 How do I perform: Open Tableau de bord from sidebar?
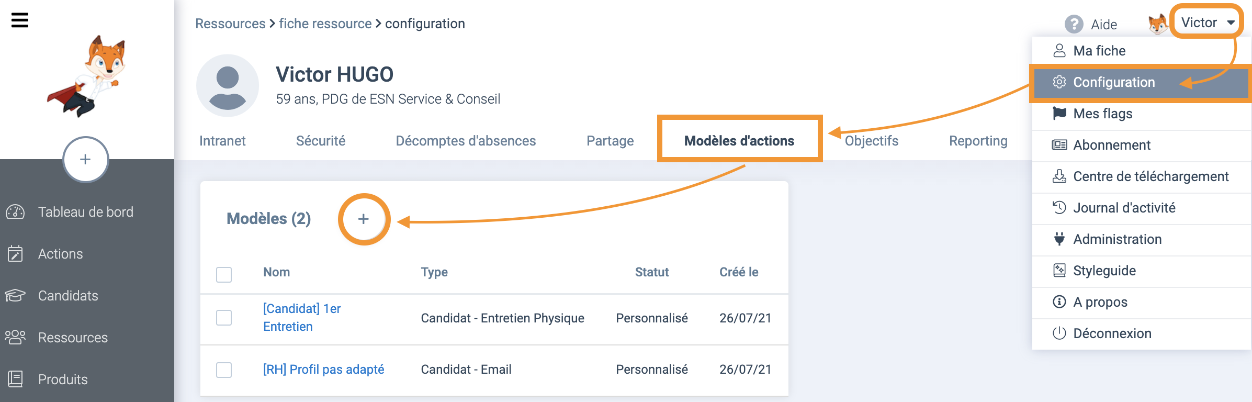(87, 212)
